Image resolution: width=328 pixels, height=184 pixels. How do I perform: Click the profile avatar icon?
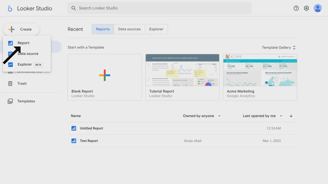[x=317, y=8]
